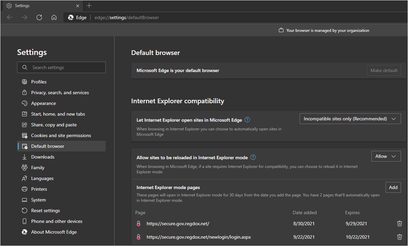Delete https://secure.gov.regdox.net/ with its trash icon
The image size is (408, 246).
point(399,224)
